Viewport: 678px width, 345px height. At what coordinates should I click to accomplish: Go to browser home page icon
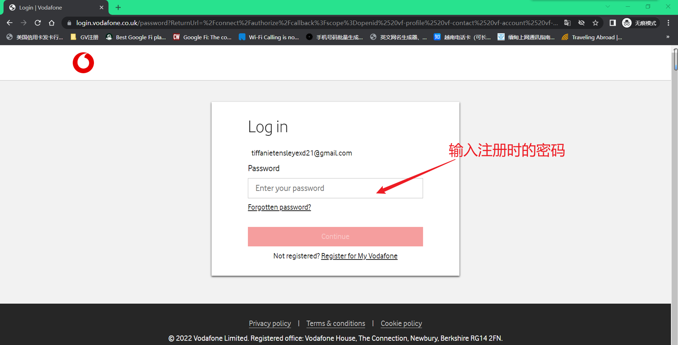52,23
